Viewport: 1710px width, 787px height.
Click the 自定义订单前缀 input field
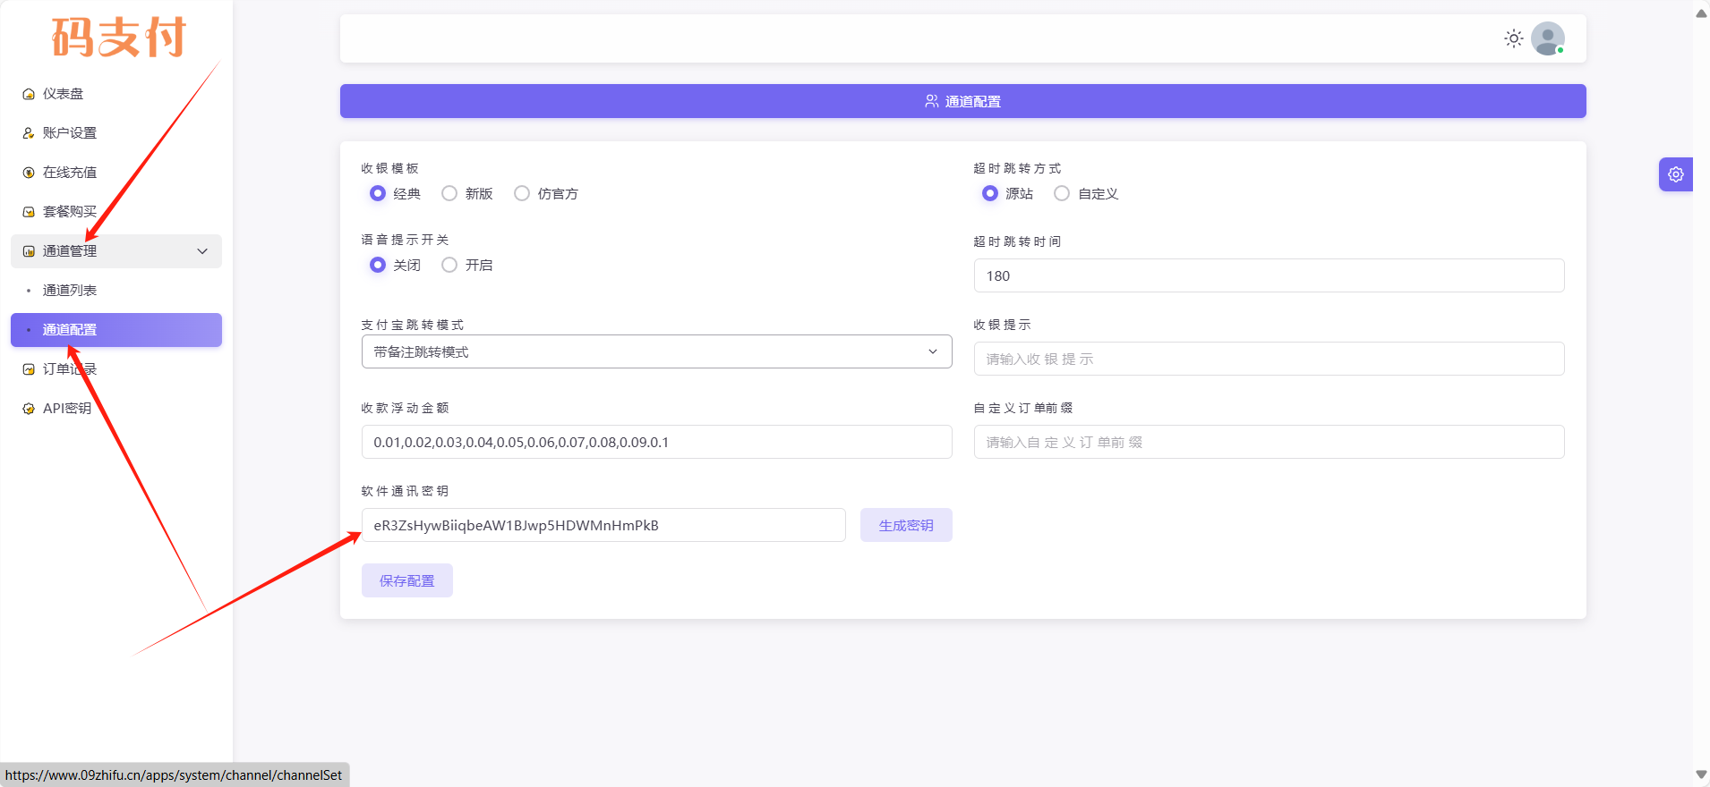coord(1270,442)
